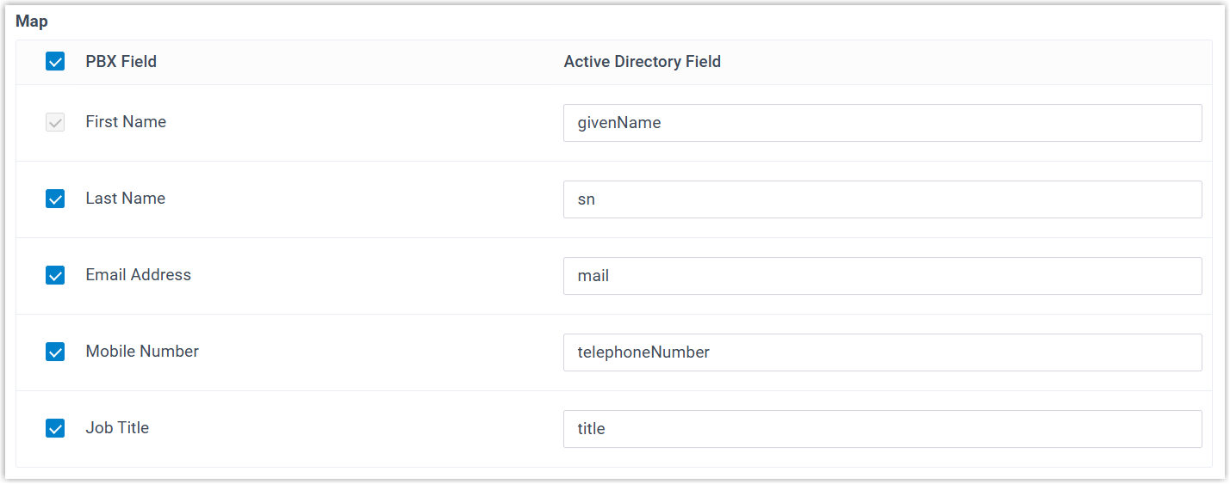Click the Job Title label text
The image size is (1230, 484).
[x=117, y=428]
